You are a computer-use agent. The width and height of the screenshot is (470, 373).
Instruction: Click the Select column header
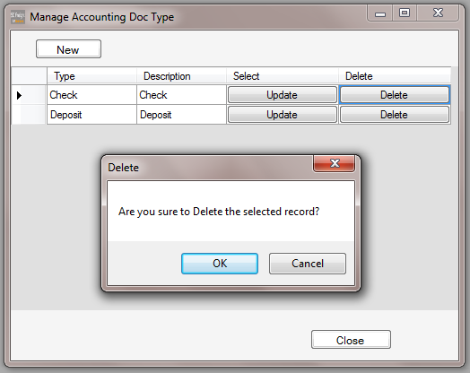283,76
